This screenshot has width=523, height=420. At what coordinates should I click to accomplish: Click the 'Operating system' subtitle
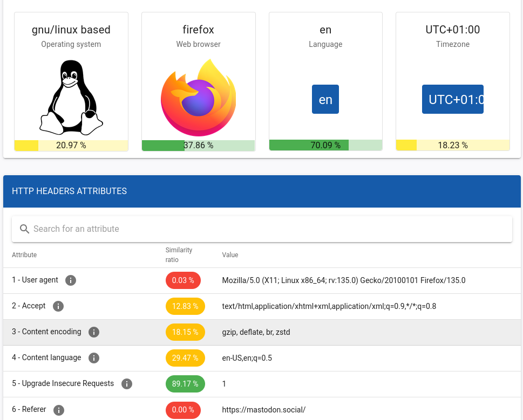(71, 44)
